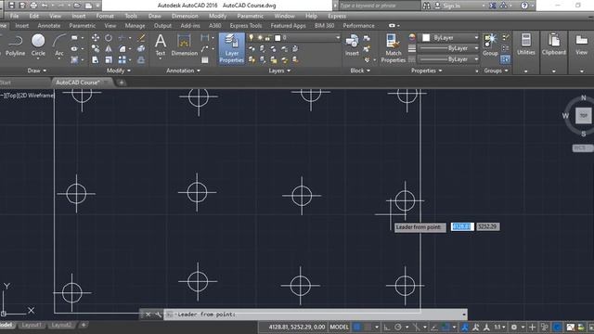The image size is (594, 334).
Task: Open the annotation scale 1:1 dropdown
Action: tap(499, 327)
